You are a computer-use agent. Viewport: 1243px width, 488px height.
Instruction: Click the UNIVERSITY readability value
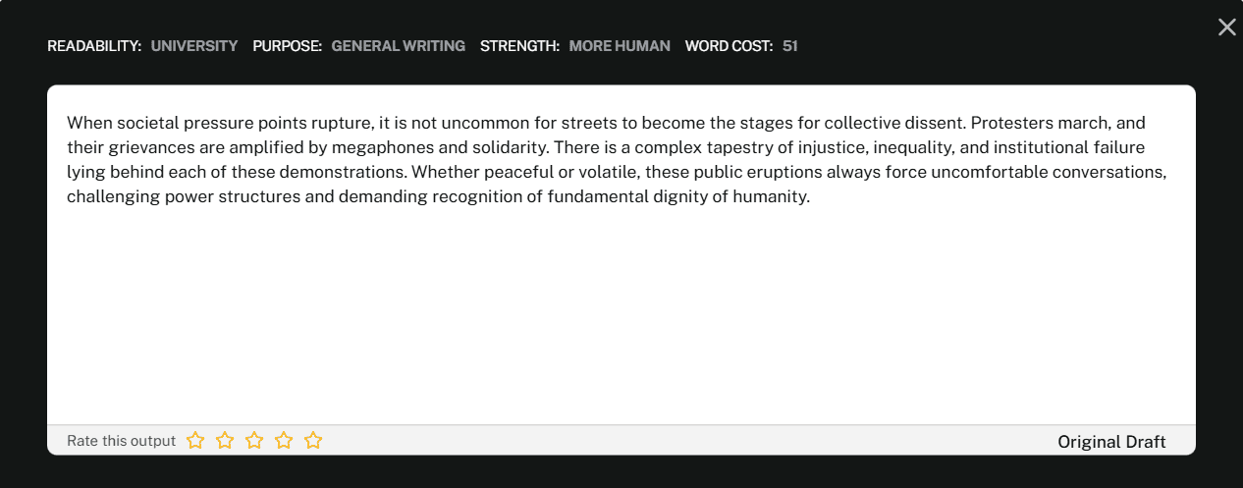[194, 46]
